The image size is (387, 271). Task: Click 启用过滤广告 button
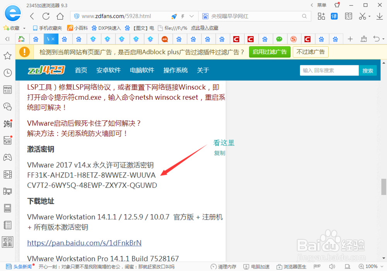coord(269,52)
